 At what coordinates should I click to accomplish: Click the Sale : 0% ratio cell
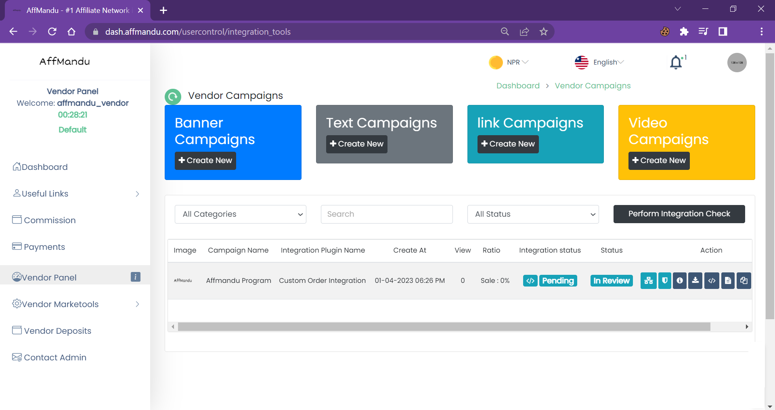495,280
